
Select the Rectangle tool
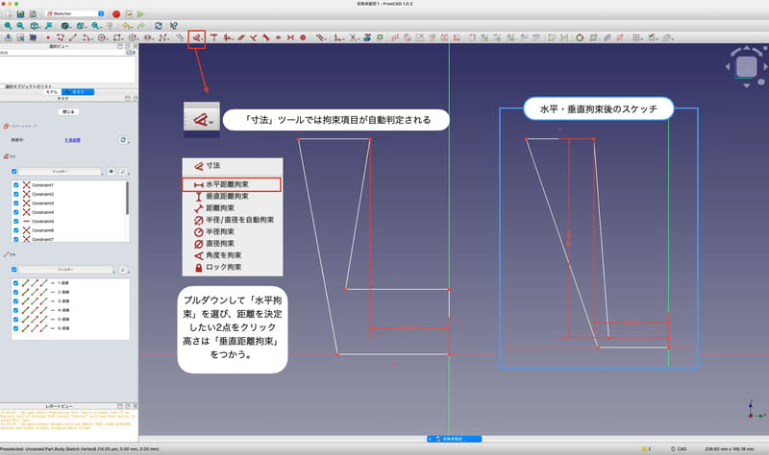tap(117, 37)
